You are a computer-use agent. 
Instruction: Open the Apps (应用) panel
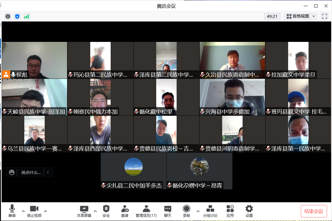click(x=230, y=211)
